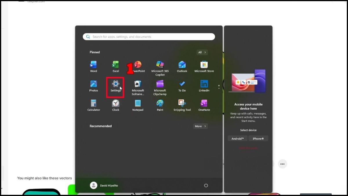Click 'You might also like these vectors' text
The height and width of the screenshot is (196, 348).
pos(44,178)
